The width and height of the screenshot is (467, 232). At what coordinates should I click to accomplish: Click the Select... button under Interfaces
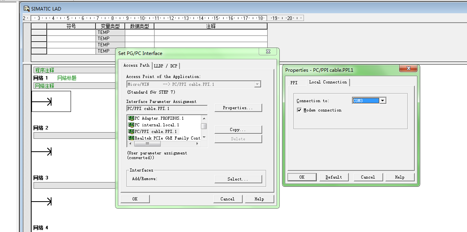(238, 179)
